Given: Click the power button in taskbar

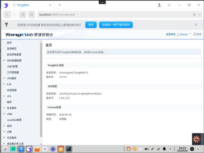Looking at the screenshot, I should coord(192,149).
